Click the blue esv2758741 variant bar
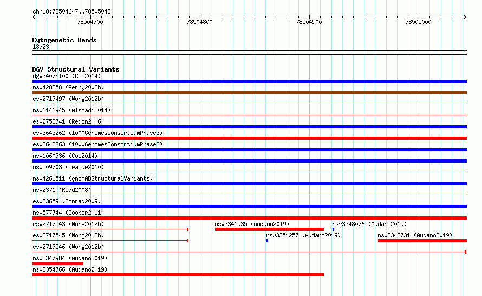Image resolution: width=482 pixels, height=296 pixels. (x=249, y=127)
